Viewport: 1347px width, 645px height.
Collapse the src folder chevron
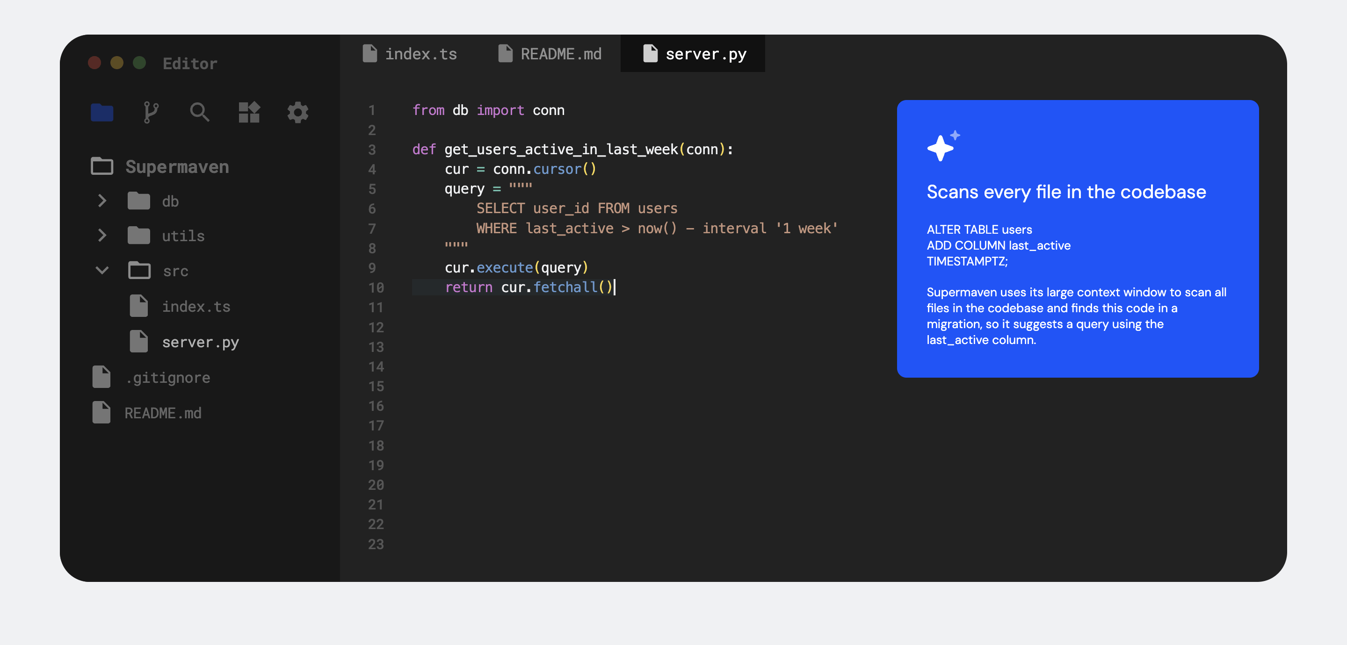102,271
